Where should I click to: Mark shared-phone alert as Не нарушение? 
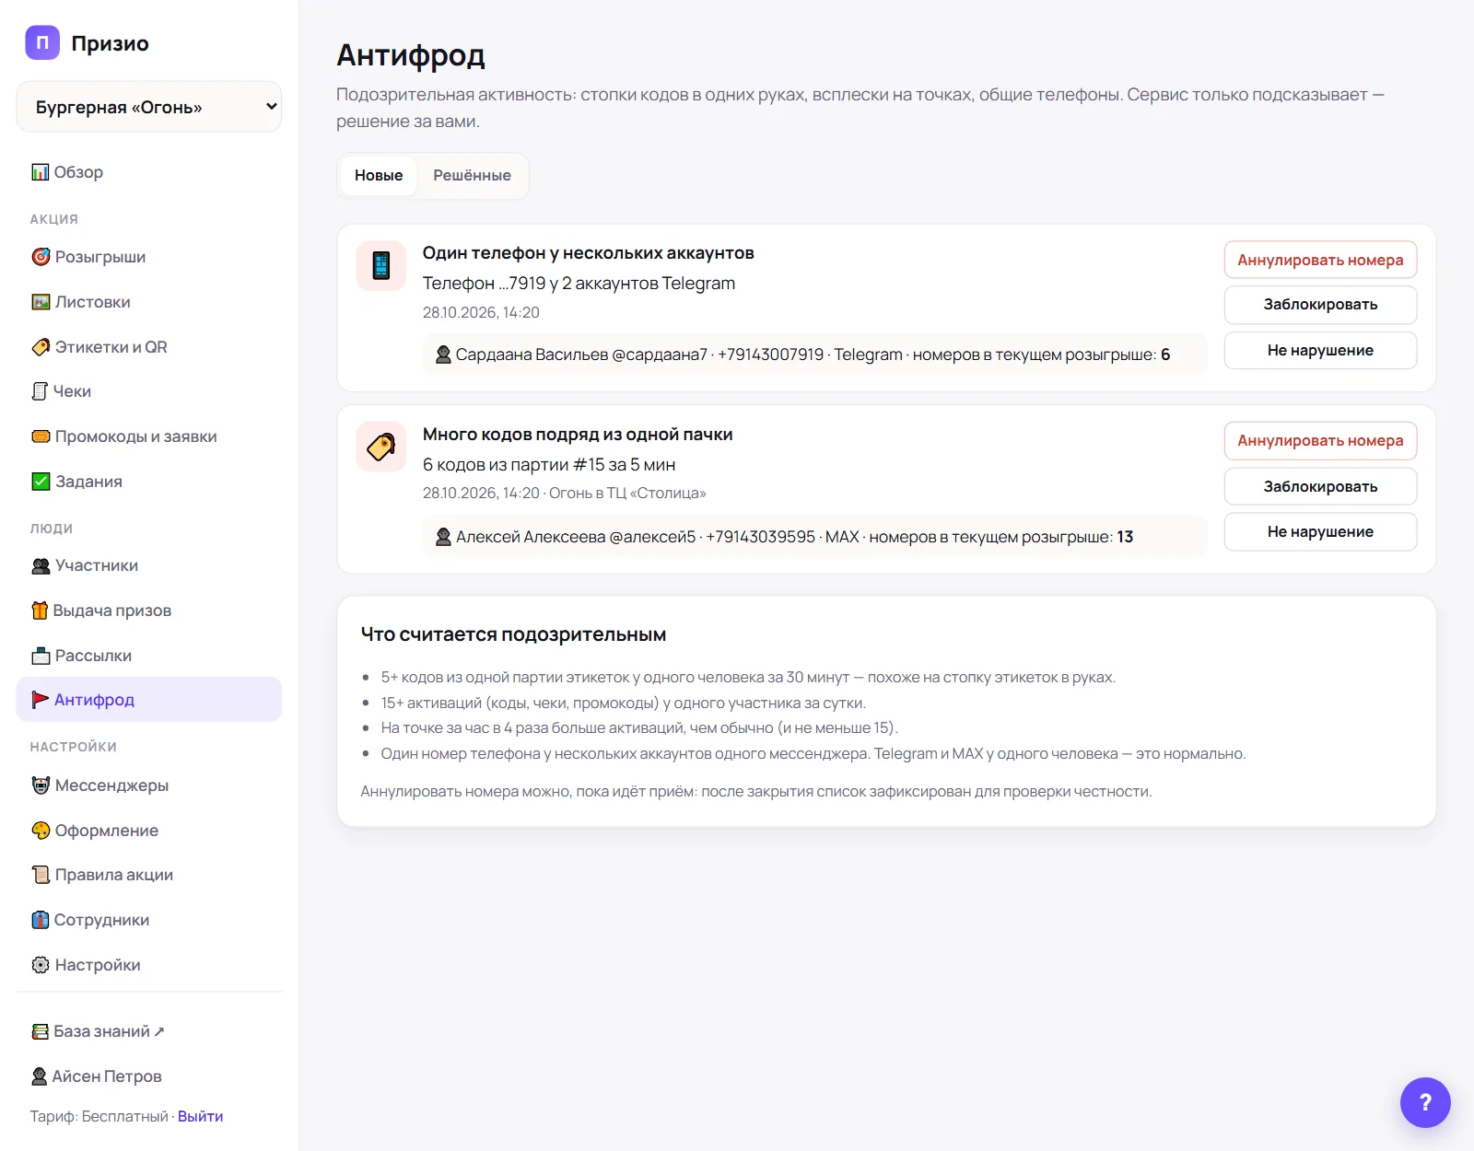tap(1320, 350)
